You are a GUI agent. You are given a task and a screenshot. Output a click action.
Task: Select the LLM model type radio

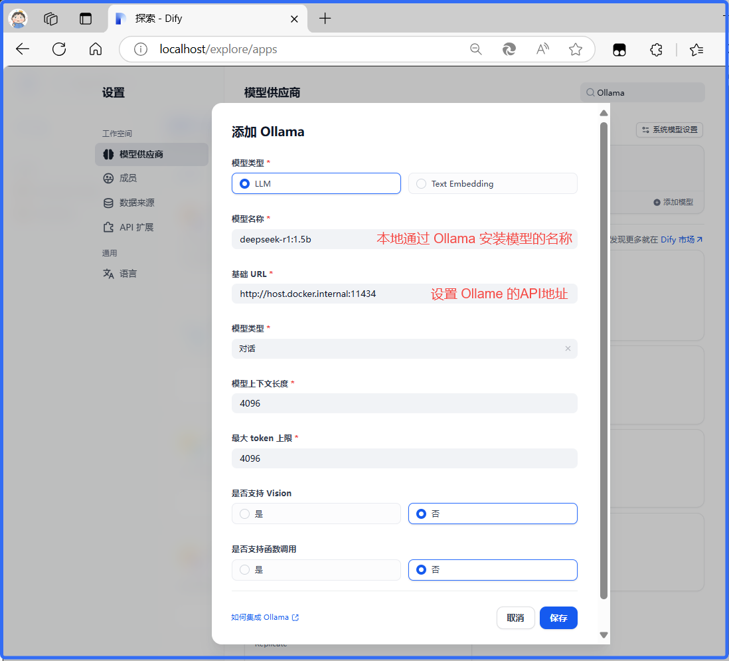(316, 184)
